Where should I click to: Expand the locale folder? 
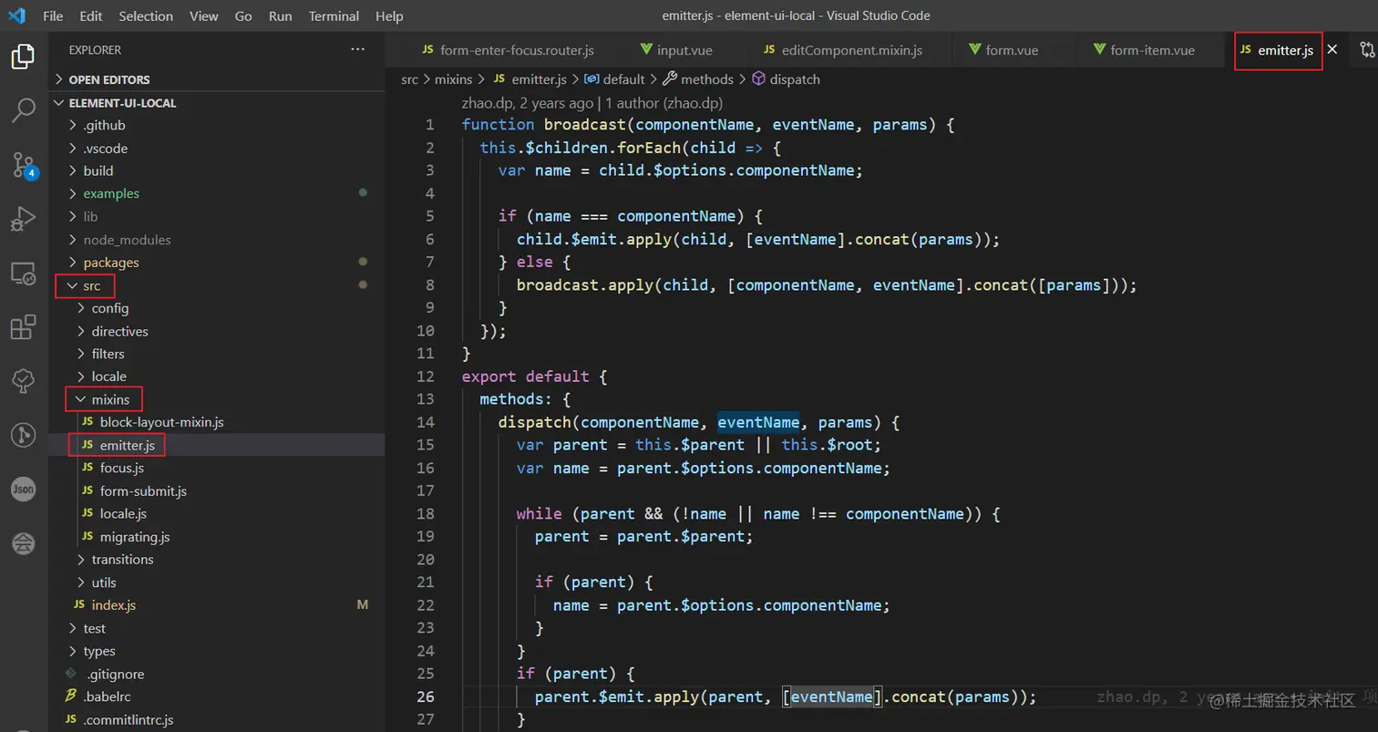(x=217, y=376)
